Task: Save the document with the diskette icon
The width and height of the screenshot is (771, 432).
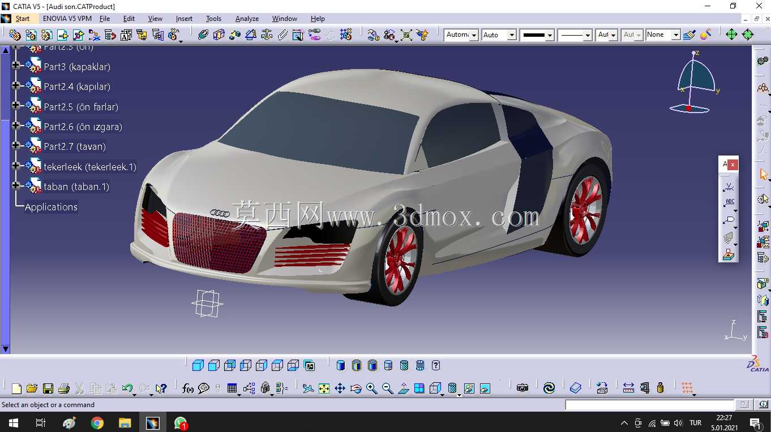Action: (x=48, y=388)
